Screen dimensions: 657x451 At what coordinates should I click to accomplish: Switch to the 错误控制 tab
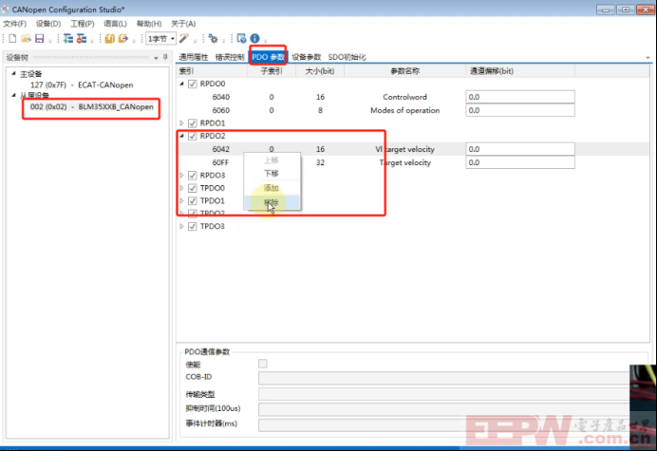tap(230, 57)
